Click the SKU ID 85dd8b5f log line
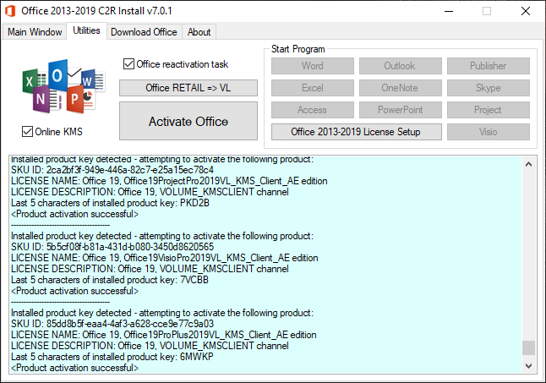The image size is (546, 383). point(112,324)
